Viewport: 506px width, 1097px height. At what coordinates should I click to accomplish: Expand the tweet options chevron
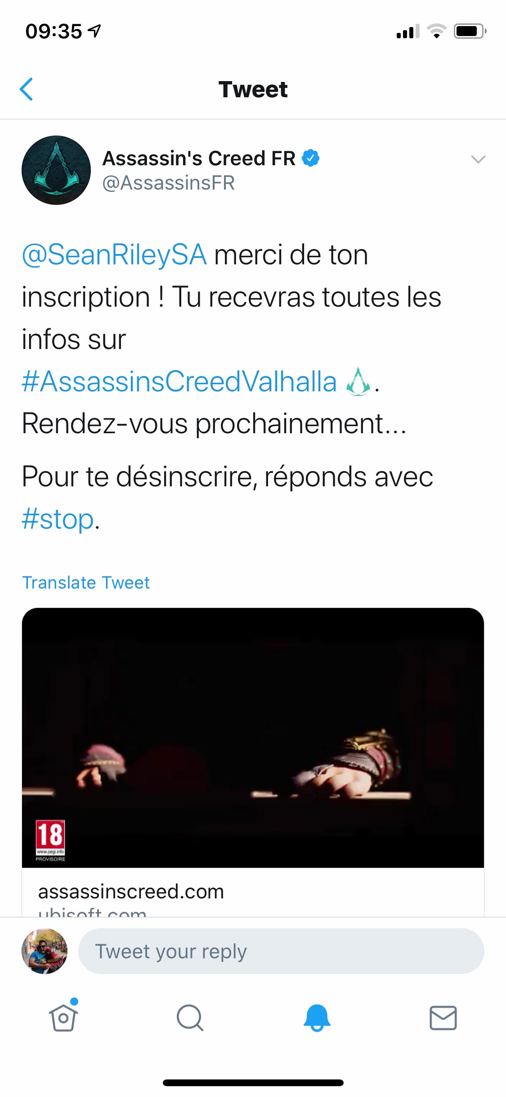(478, 159)
